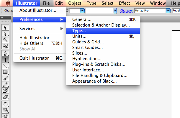Click the Myriad Pro font name field

[x=150, y=11]
